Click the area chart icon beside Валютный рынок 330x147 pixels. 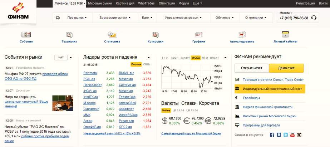(x=237, y=116)
